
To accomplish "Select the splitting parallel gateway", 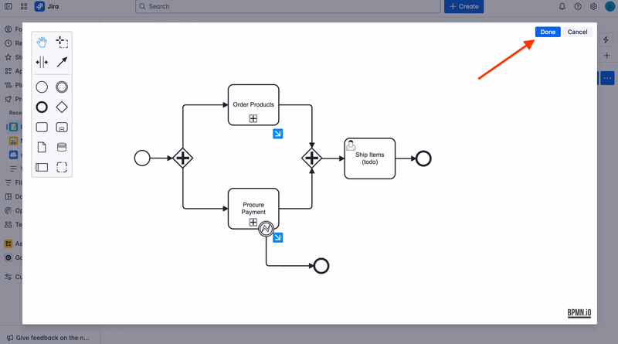I will coord(183,158).
